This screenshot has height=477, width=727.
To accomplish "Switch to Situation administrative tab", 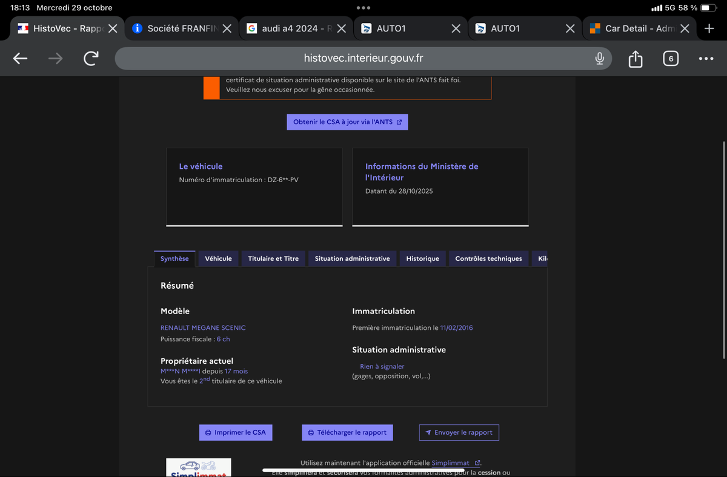I will tap(352, 258).
